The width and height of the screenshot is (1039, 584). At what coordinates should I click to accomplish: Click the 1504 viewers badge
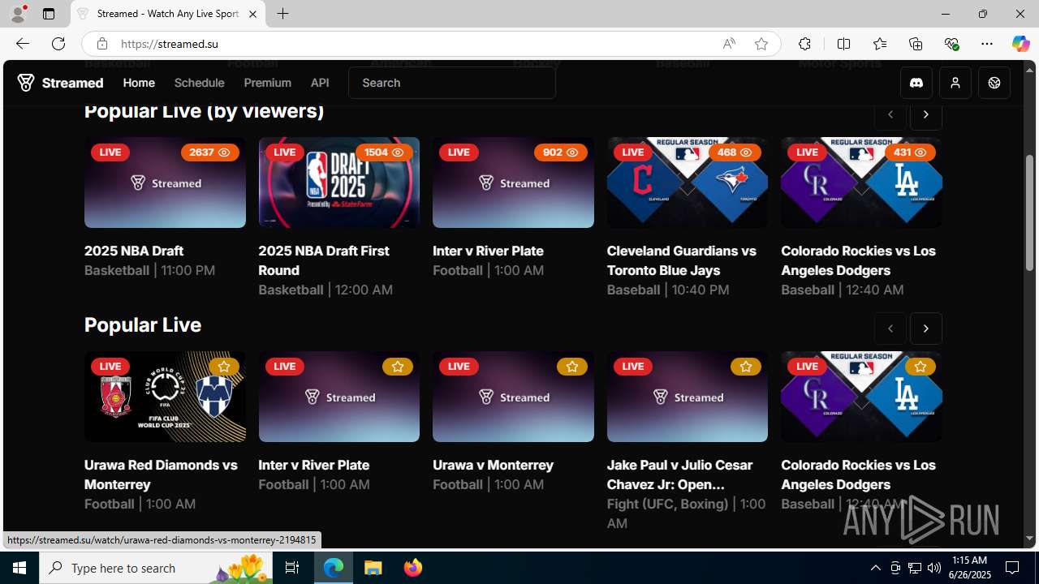(x=384, y=152)
